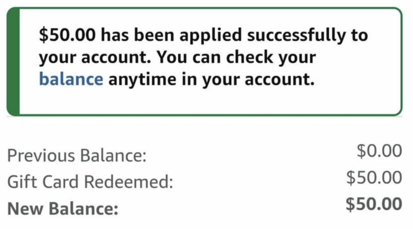Click "anytime in your account." text
Viewport: 413px width, 229px height.
coord(211,79)
